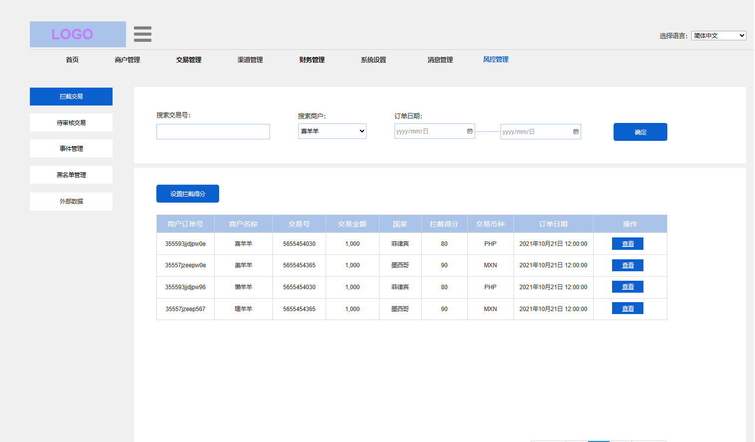Click the 交易币种 column header
755x442 pixels.
tap(491, 224)
